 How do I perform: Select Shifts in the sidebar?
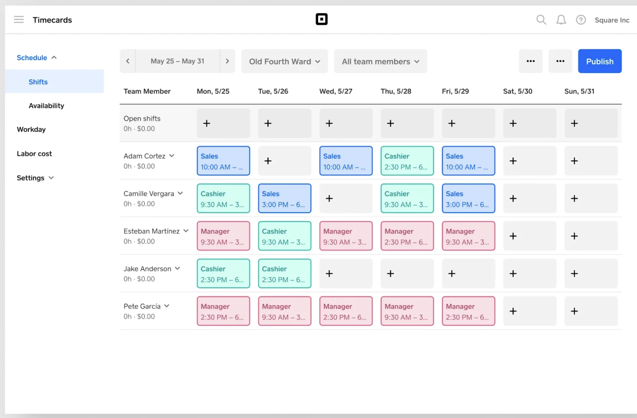[x=55, y=82]
